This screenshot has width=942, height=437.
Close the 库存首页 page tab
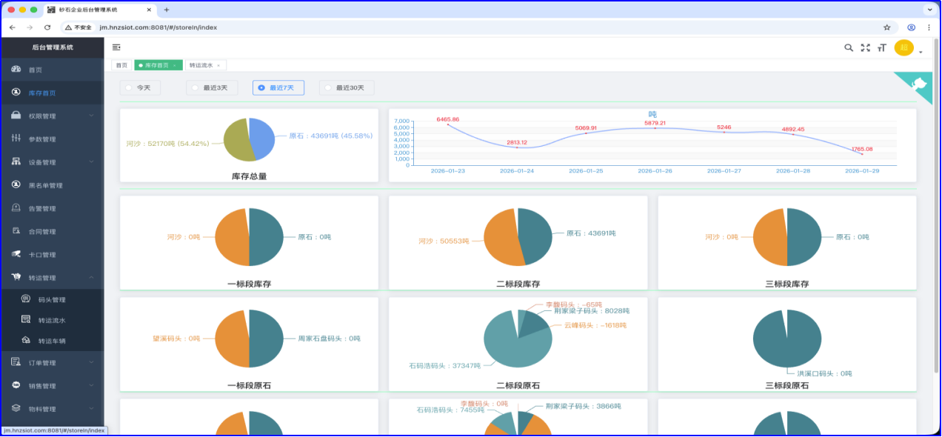tap(175, 65)
